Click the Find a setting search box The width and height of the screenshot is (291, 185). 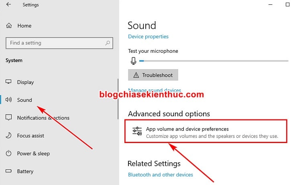point(59,43)
